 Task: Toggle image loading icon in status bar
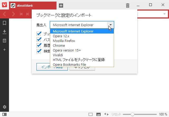98,114
